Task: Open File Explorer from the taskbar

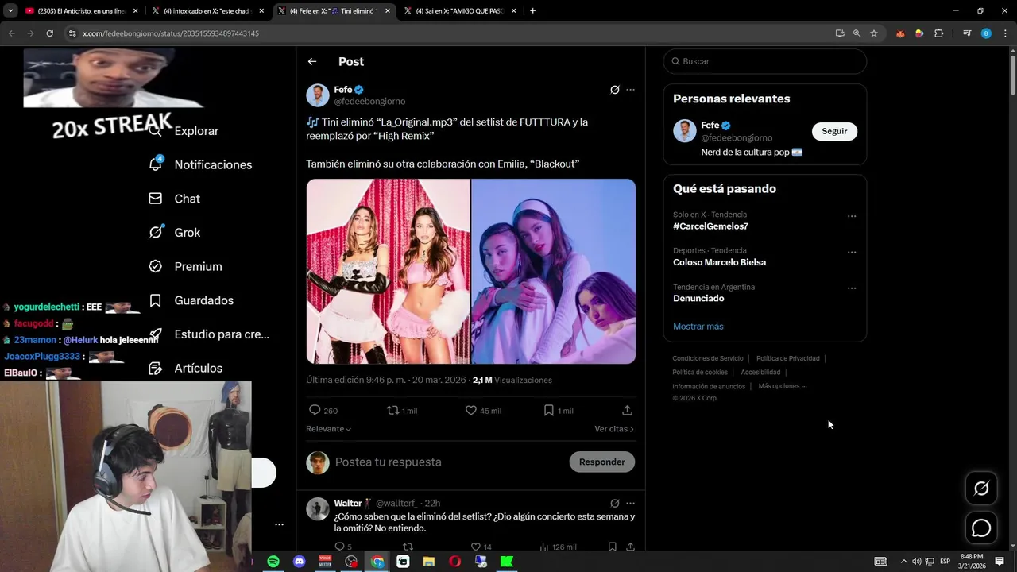Action: coord(429,562)
